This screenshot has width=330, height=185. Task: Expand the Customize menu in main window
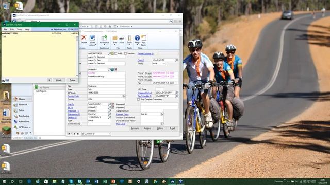tap(126, 26)
